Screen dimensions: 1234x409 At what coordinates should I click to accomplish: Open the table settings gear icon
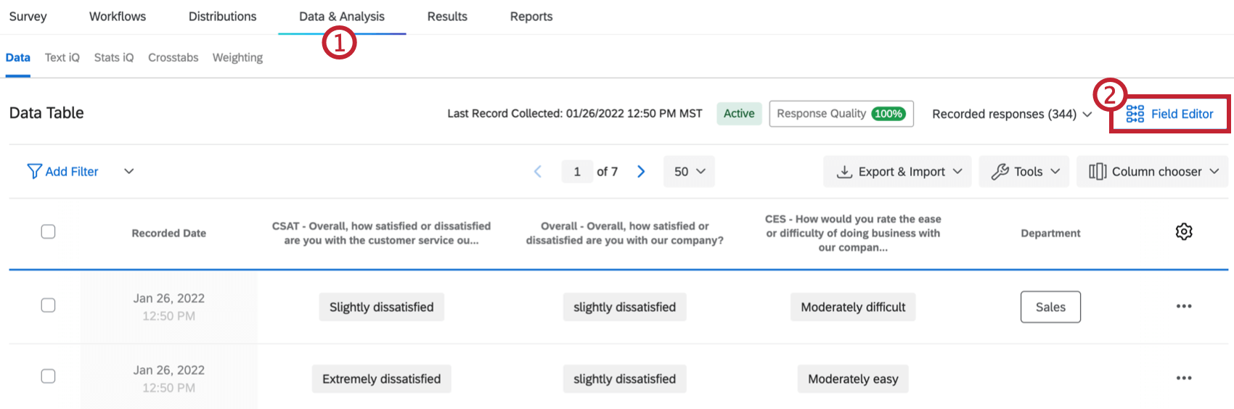coord(1184,232)
